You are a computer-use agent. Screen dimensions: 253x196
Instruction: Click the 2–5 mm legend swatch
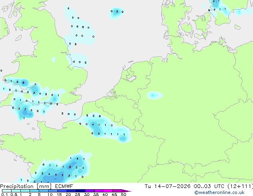(34, 191)
